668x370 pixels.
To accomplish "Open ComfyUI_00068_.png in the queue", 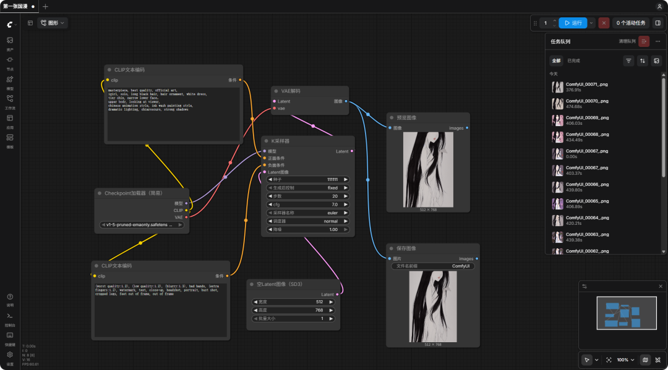I will 604,137.
